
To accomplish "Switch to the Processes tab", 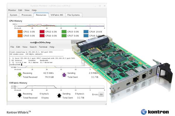I will click(27, 15).
